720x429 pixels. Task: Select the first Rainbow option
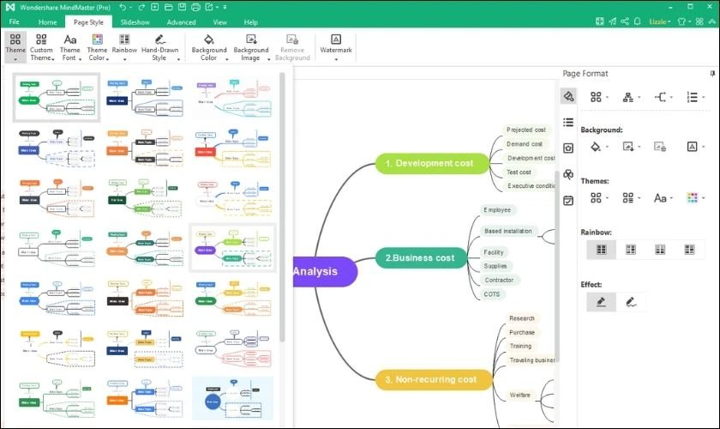(x=601, y=249)
